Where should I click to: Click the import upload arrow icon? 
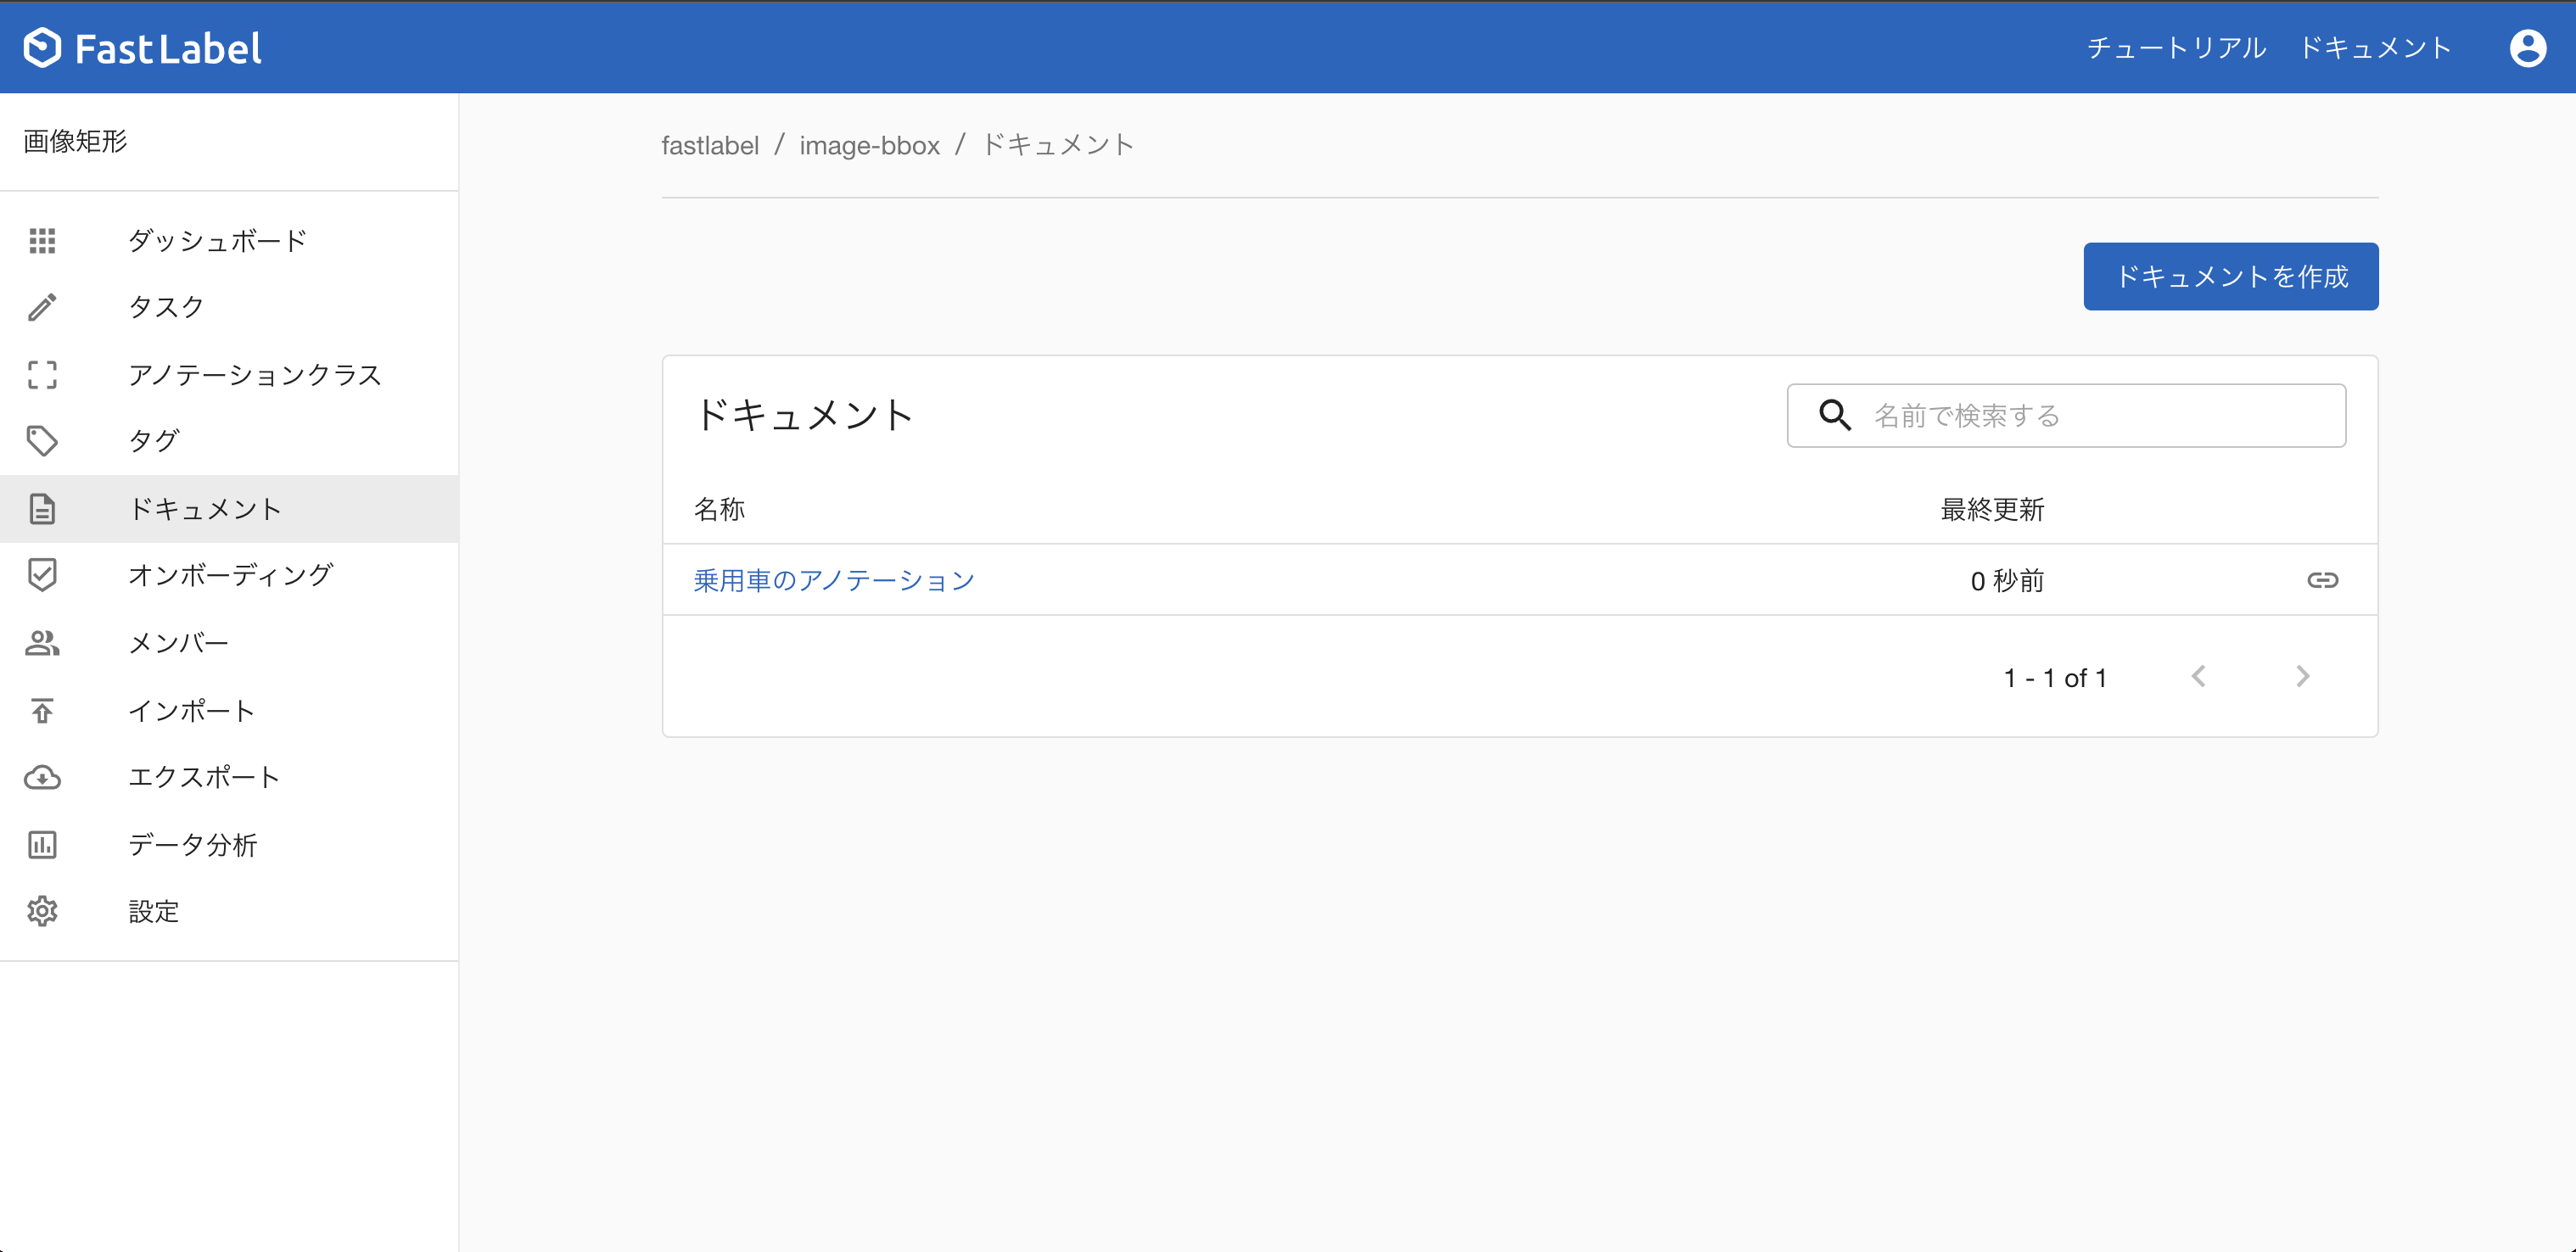[x=42, y=711]
